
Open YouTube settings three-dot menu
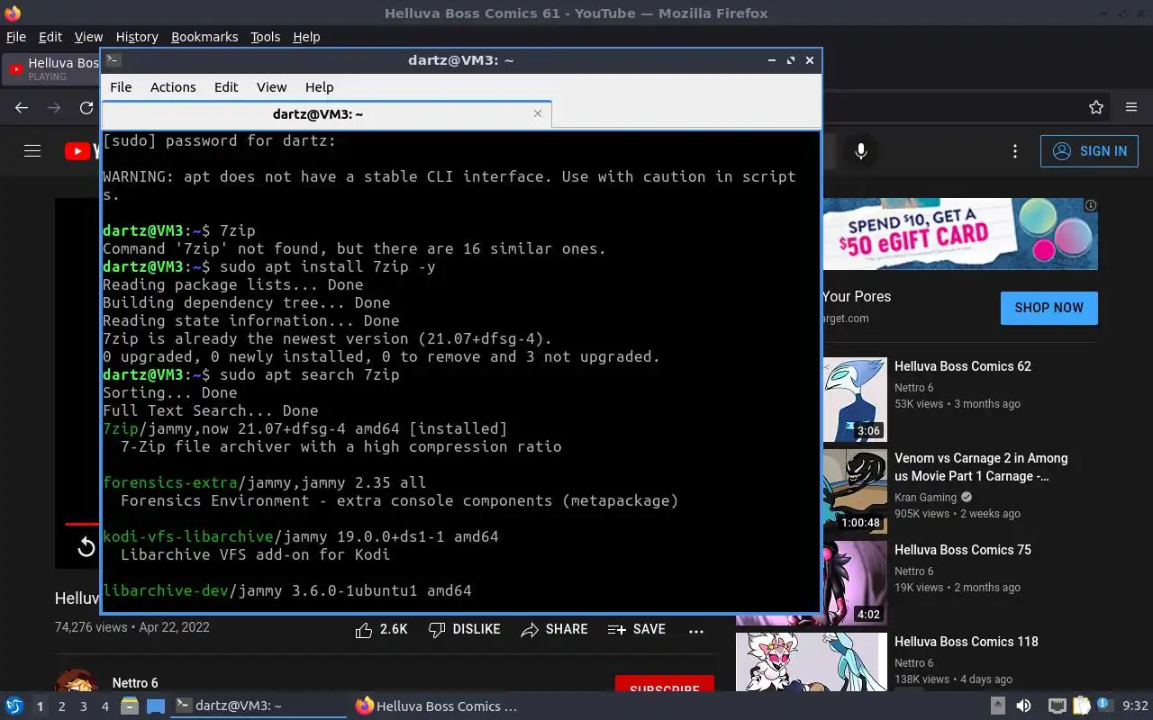pyautogui.click(x=1015, y=151)
